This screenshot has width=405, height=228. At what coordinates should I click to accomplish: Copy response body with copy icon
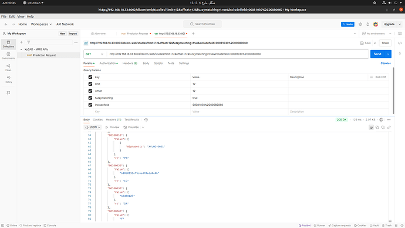[x=377, y=127]
